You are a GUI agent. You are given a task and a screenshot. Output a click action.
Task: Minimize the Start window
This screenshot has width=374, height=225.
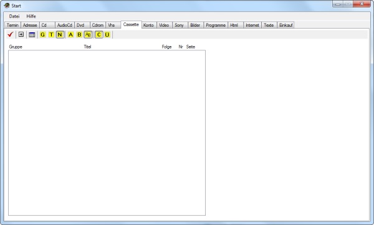tap(338, 4)
